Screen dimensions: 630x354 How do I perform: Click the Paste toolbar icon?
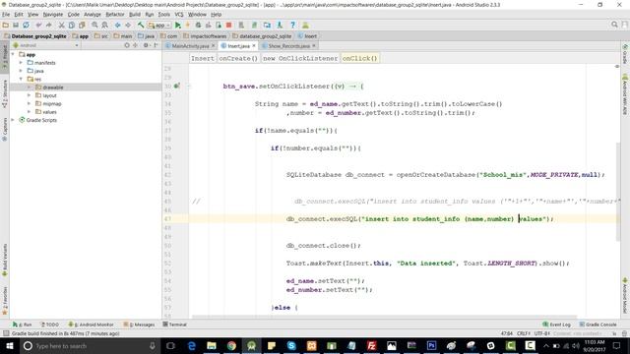(x=82, y=25)
